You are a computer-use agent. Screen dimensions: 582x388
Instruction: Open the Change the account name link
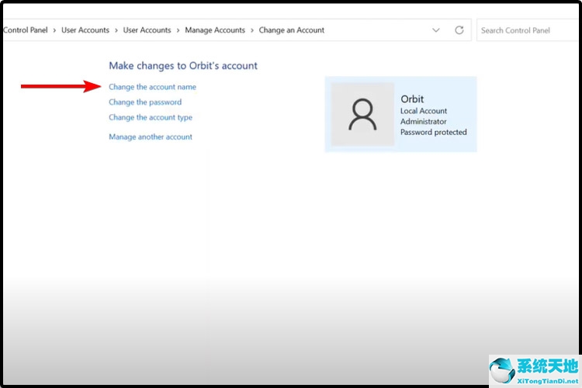[152, 87]
